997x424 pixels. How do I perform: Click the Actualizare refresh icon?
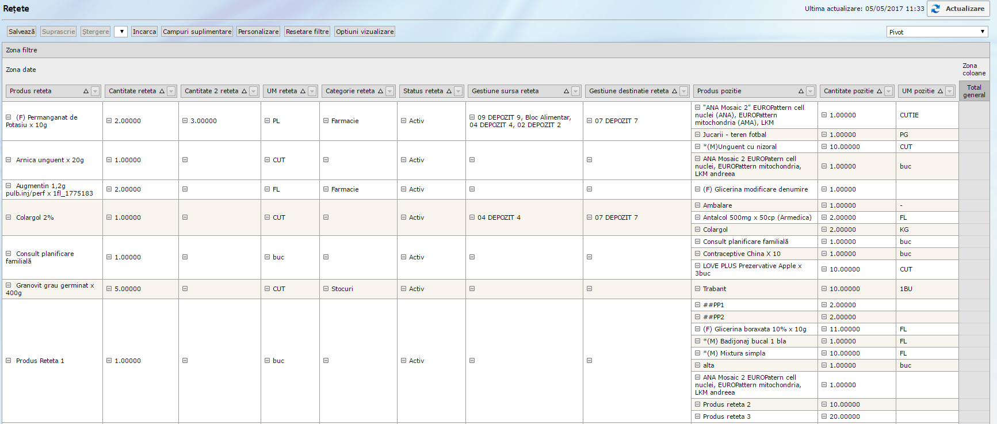[935, 9]
